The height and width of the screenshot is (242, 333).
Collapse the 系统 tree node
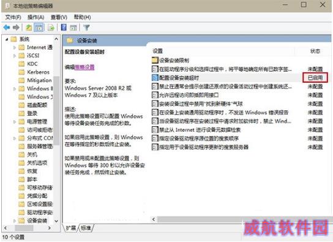[x=7, y=39]
